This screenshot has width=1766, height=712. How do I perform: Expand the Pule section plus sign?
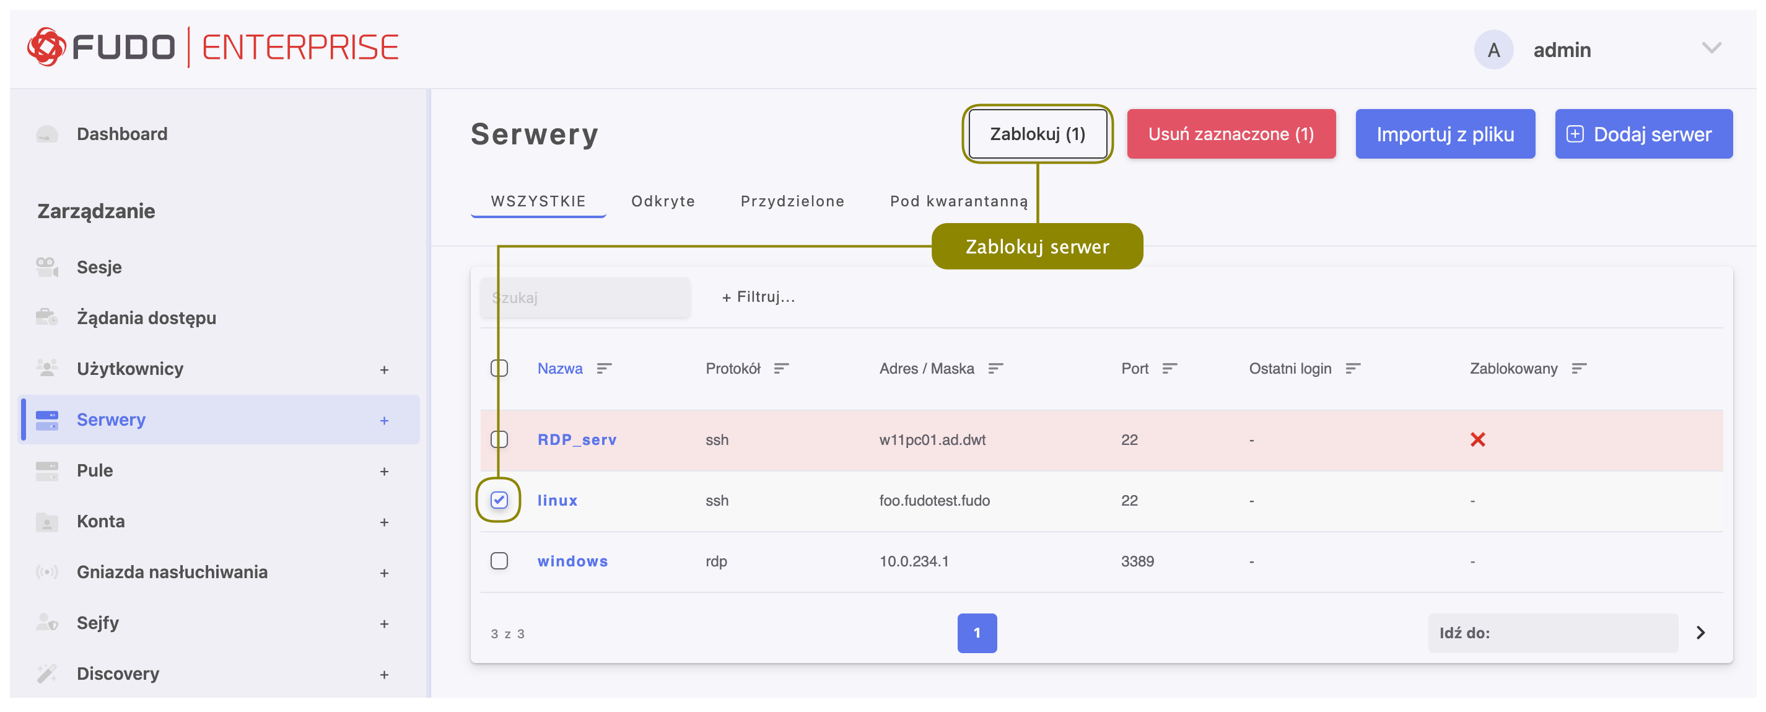(384, 471)
